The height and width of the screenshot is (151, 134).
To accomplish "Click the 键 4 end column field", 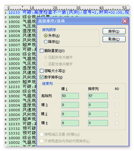I will pos(98,123).
